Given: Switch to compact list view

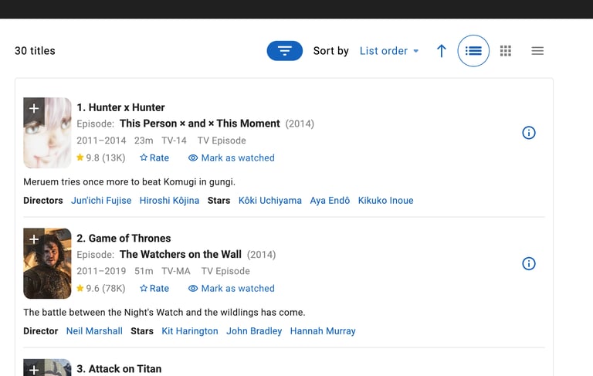Looking at the screenshot, I should coord(537,51).
